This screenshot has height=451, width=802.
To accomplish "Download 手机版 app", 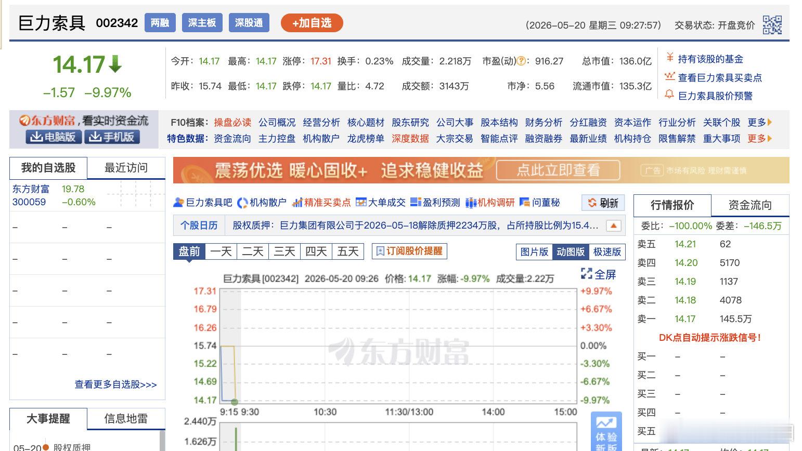I will click(112, 137).
